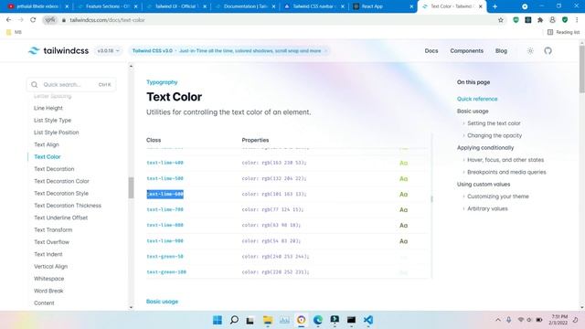Open Text Decoration Color in sidebar
Image resolution: width=585 pixels, height=329 pixels.
(61, 181)
